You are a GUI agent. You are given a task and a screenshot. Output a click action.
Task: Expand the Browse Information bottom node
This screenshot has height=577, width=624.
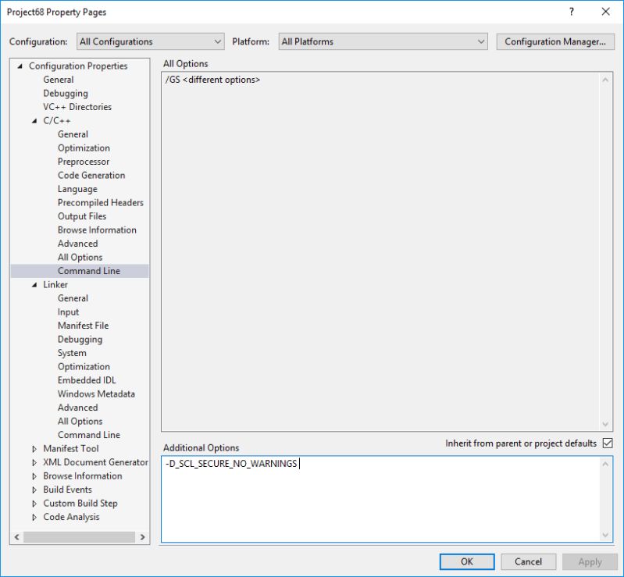[x=34, y=476]
